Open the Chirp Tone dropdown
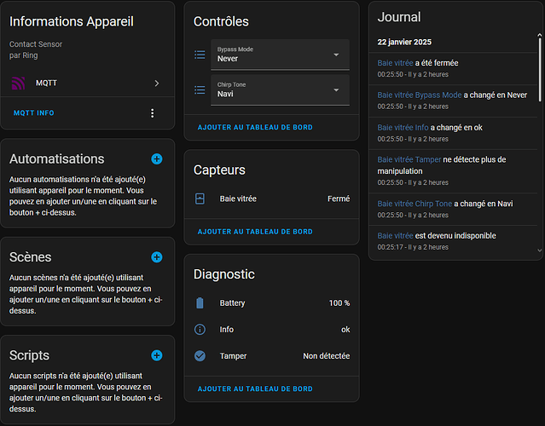The height and width of the screenshot is (426, 545). pos(280,90)
